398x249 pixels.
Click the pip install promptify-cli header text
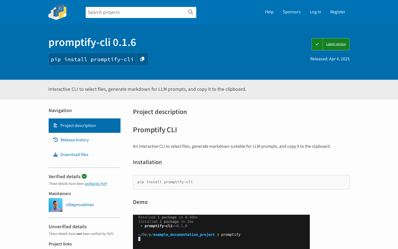92,59
